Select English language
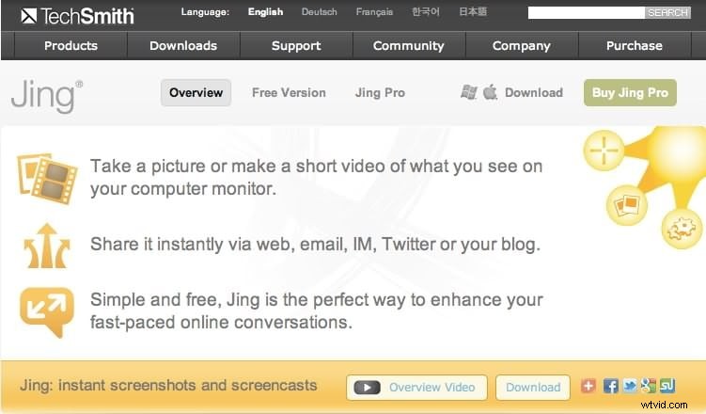 point(265,12)
